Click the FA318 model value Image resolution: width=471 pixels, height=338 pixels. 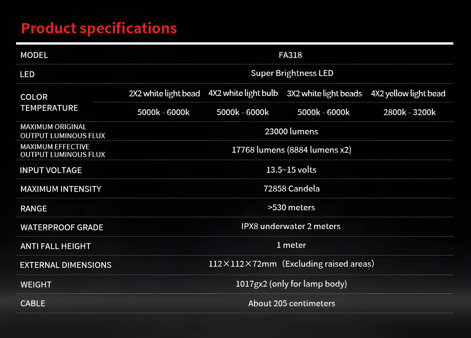click(x=290, y=55)
